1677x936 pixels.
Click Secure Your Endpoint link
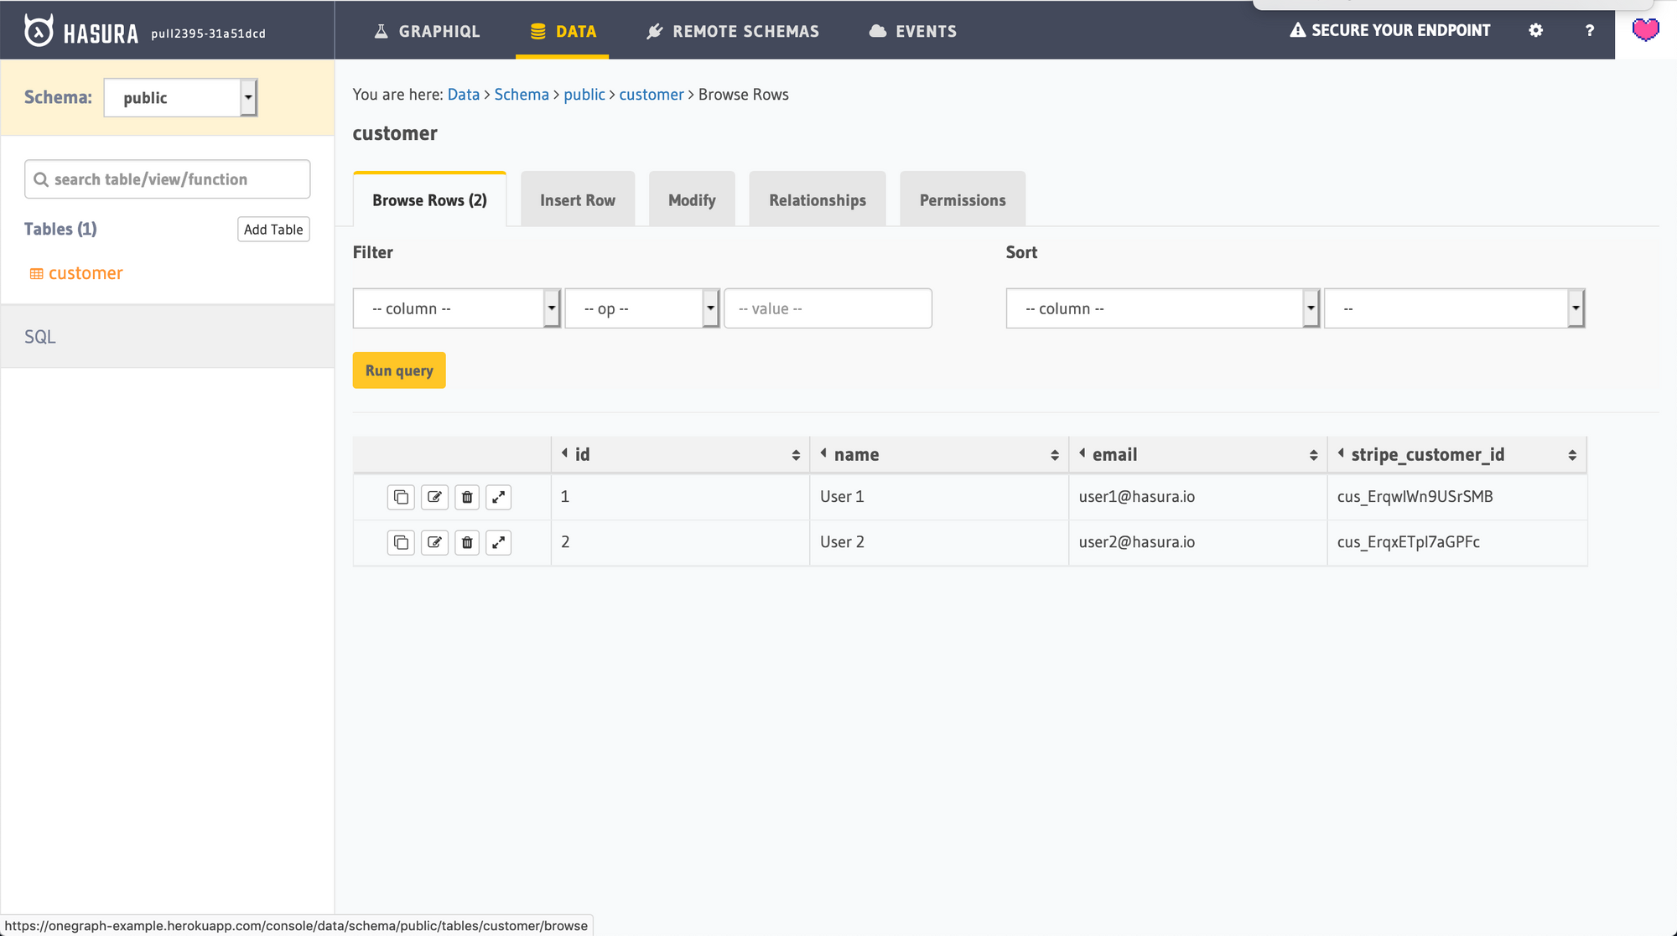pyautogui.click(x=1390, y=30)
